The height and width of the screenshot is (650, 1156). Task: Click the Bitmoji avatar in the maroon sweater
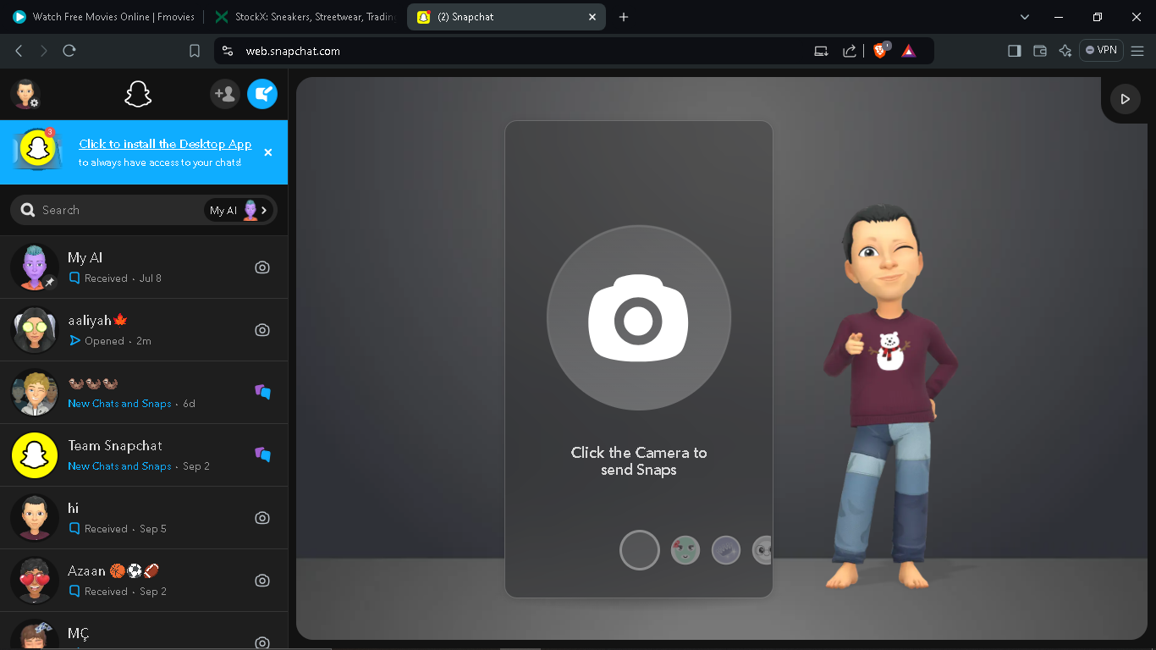click(x=889, y=398)
